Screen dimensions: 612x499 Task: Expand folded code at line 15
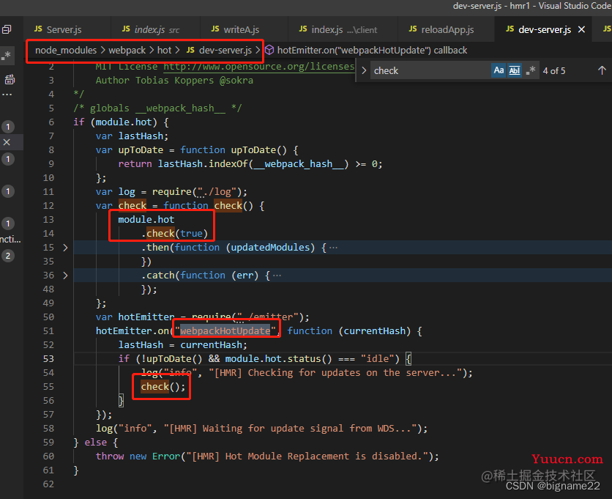pos(65,248)
